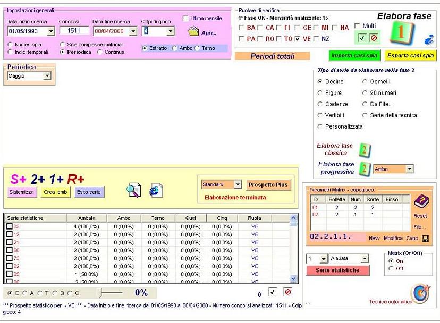The width and height of the screenshot is (440, 323).
Task: Expand the numeric 1 dropdown beside Ambata
Action: [324, 259]
